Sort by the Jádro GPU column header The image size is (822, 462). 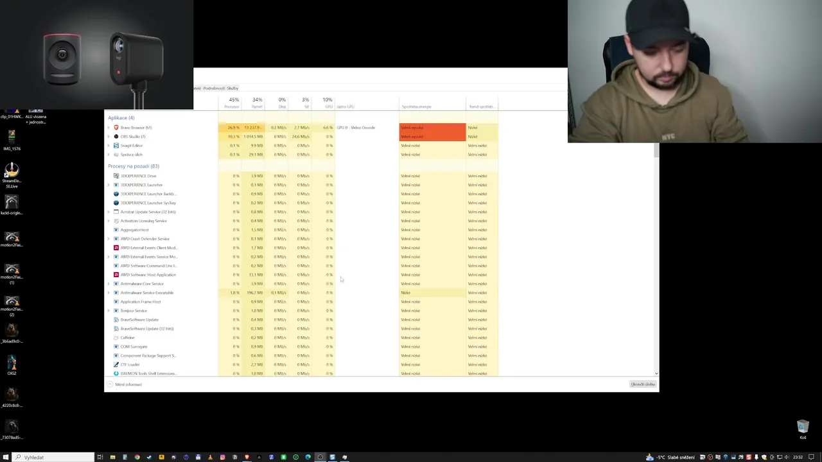[x=366, y=103]
